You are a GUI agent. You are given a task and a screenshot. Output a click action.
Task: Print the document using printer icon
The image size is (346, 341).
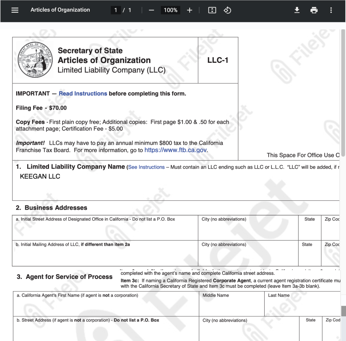tap(314, 10)
